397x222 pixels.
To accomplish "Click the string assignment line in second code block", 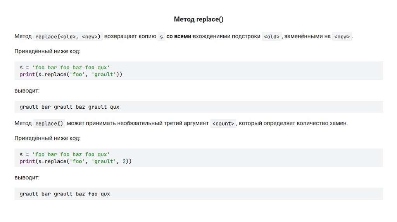I will pyautogui.click(x=65, y=154).
